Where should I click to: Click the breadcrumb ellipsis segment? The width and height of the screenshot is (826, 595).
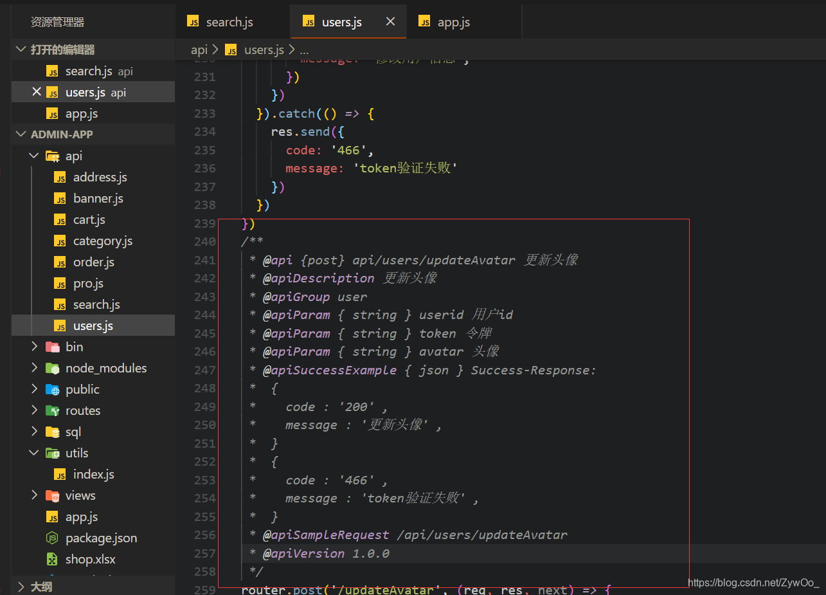304,50
